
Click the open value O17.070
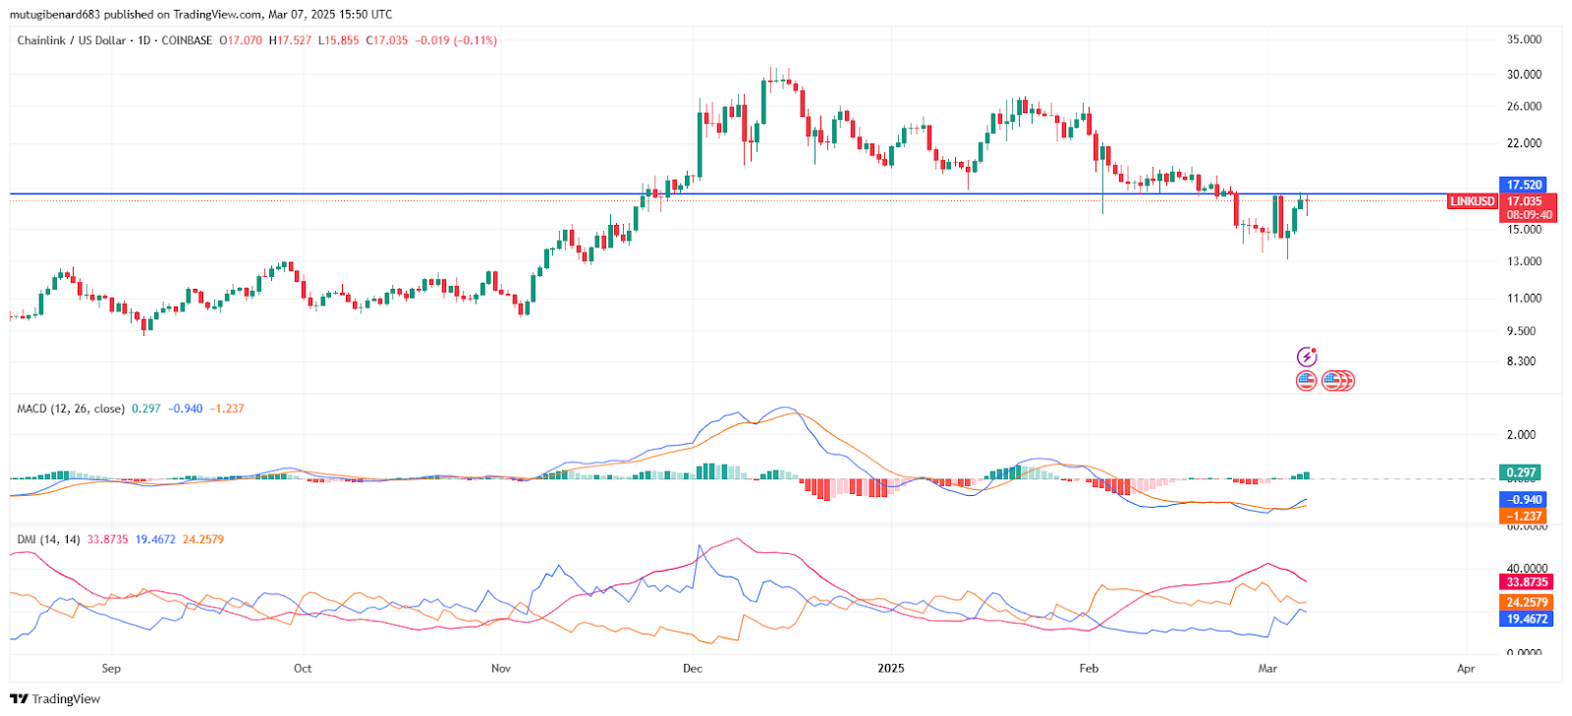pyautogui.click(x=241, y=40)
